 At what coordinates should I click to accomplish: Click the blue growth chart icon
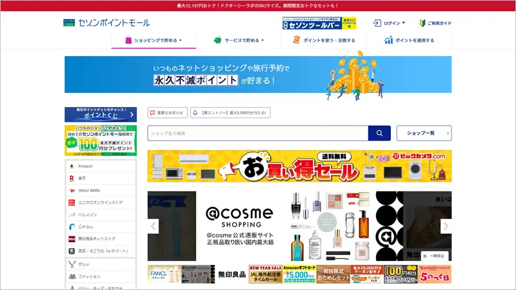click(388, 40)
